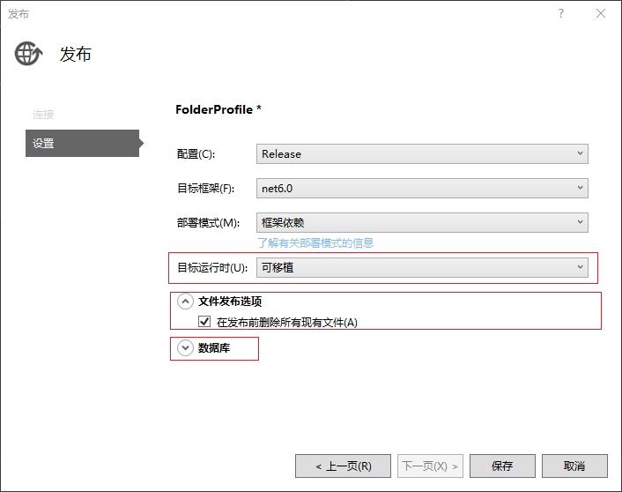622x492 pixels.
Task: Click the publish globe icon
Action: tap(28, 53)
